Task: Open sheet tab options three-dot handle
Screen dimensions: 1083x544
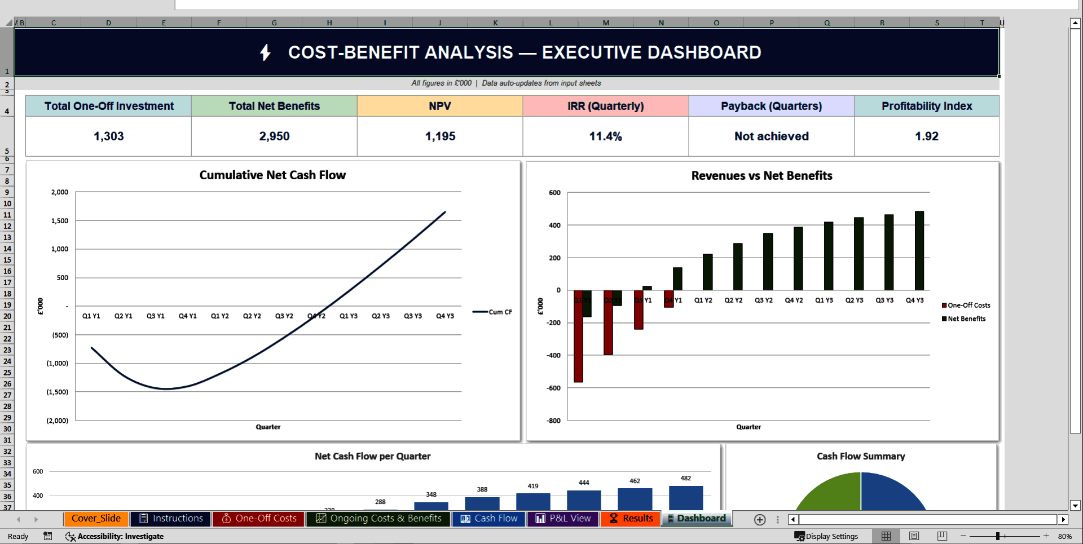Action: (777, 520)
